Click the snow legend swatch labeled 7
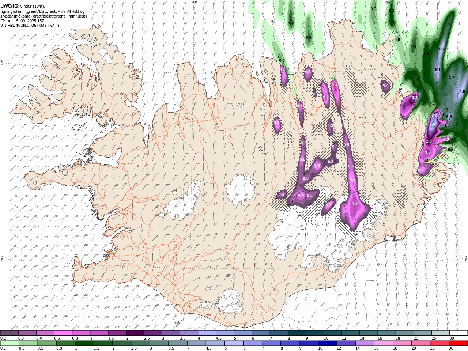 [x=278, y=333]
